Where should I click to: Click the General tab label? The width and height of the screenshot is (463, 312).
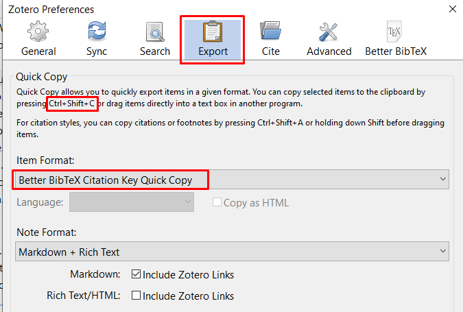tap(38, 51)
